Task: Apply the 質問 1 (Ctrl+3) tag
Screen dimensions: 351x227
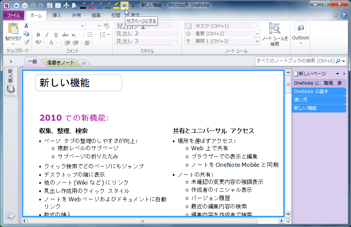Action: click(x=220, y=41)
